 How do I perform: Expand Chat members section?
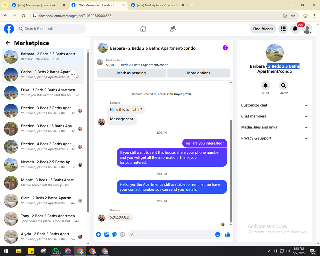point(274,116)
